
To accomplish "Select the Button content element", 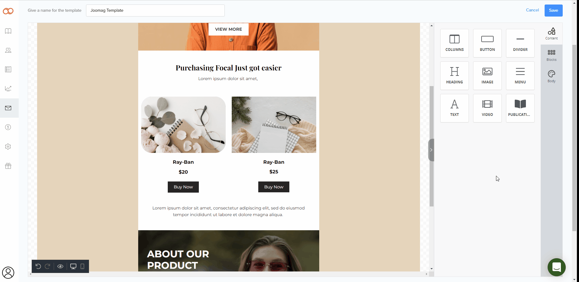I will 487,43.
